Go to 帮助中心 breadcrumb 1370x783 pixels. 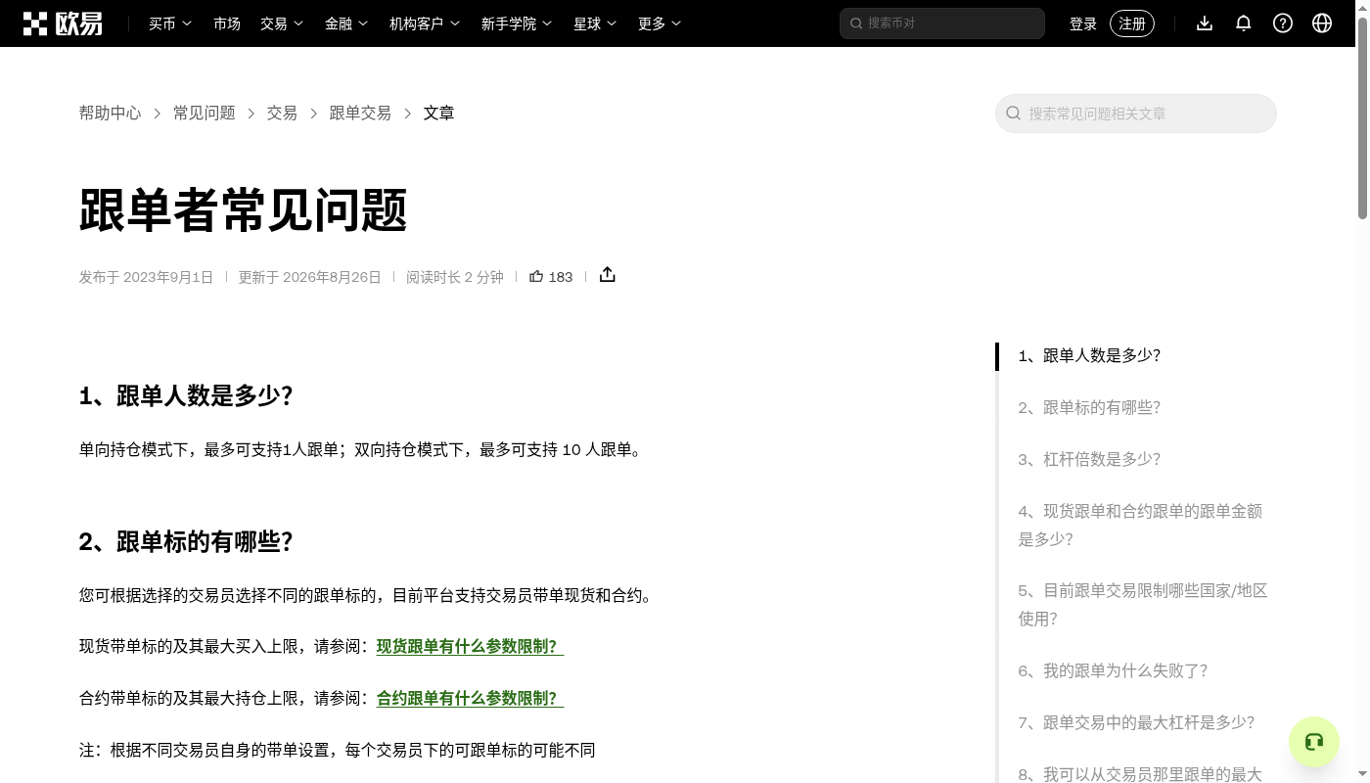(x=111, y=114)
